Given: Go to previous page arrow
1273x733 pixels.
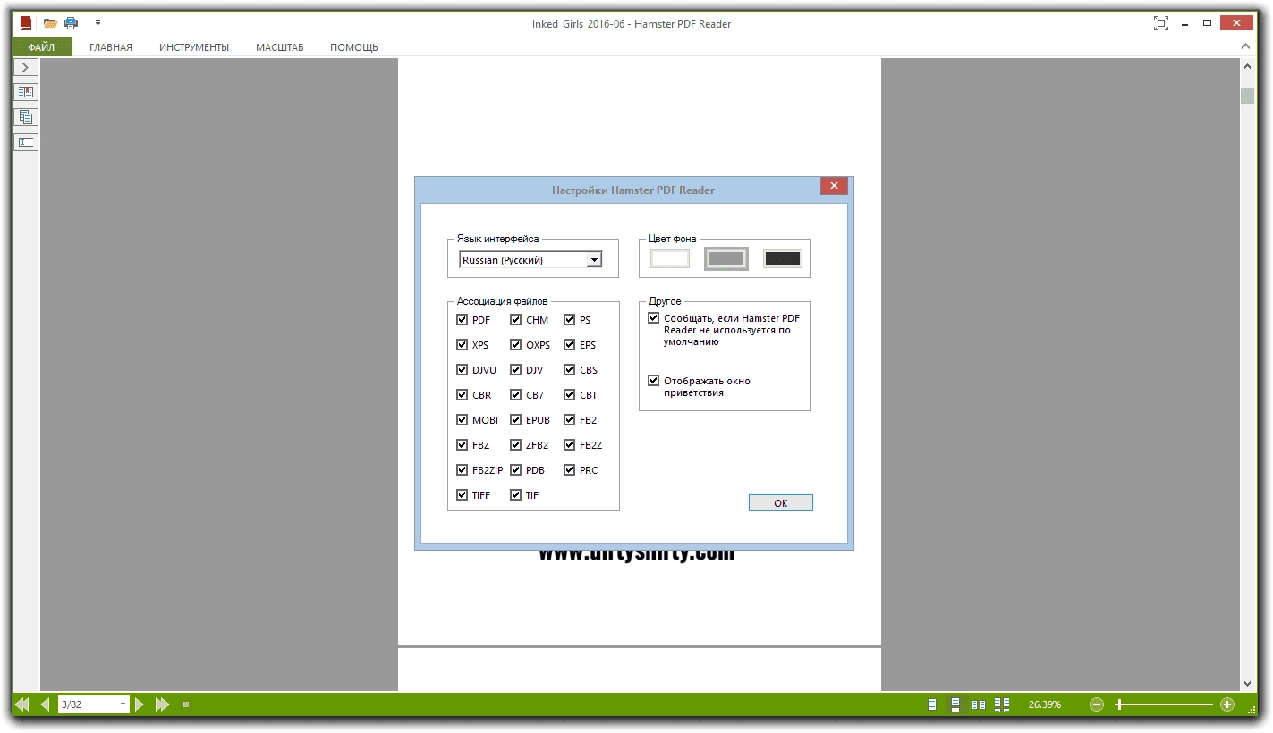Looking at the screenshot, I should coord(45,704).
